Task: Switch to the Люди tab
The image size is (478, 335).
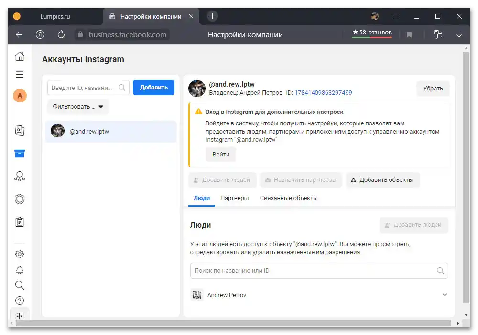Action: tap(202, 198)
